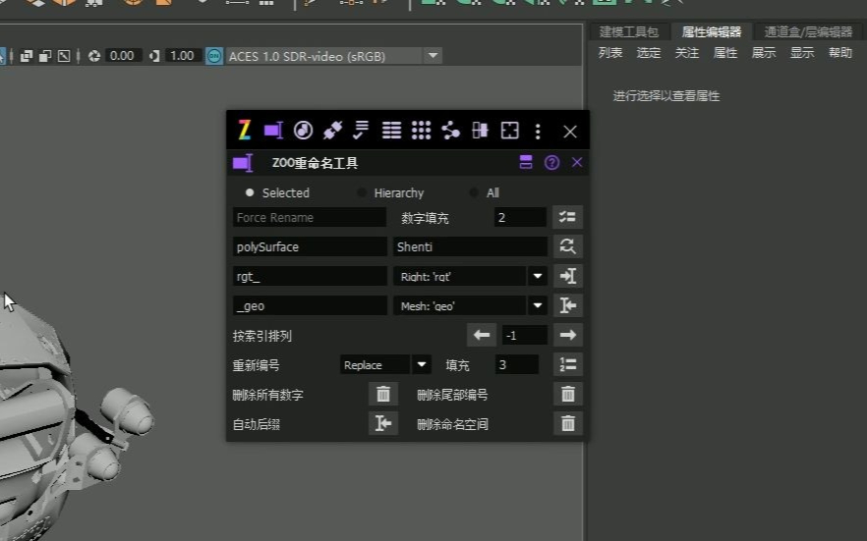Image resolution: width=867 pixels, height=541 pixels.
Task: Click the auto suffix icon button
Action: click(x=383, y=424)
